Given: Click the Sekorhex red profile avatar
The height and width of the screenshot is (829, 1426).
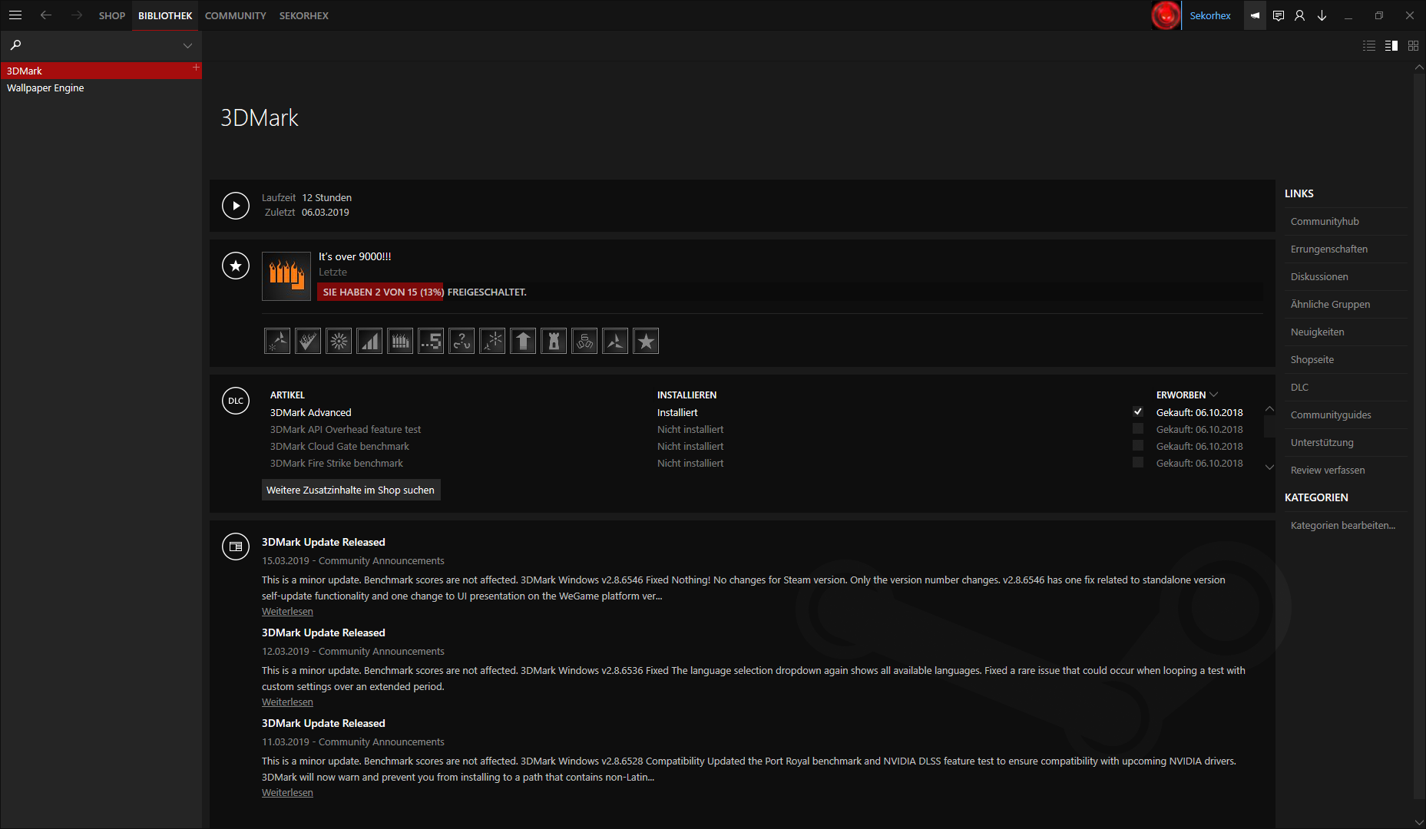Looking at the screenshot, I should point(1166,15).
